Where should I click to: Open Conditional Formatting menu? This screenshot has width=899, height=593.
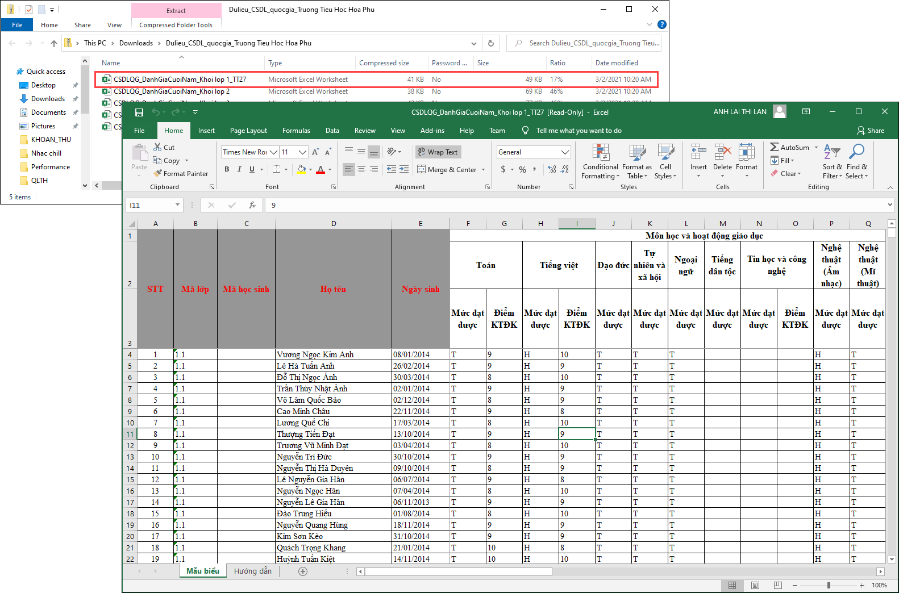(x=600, y=162)
